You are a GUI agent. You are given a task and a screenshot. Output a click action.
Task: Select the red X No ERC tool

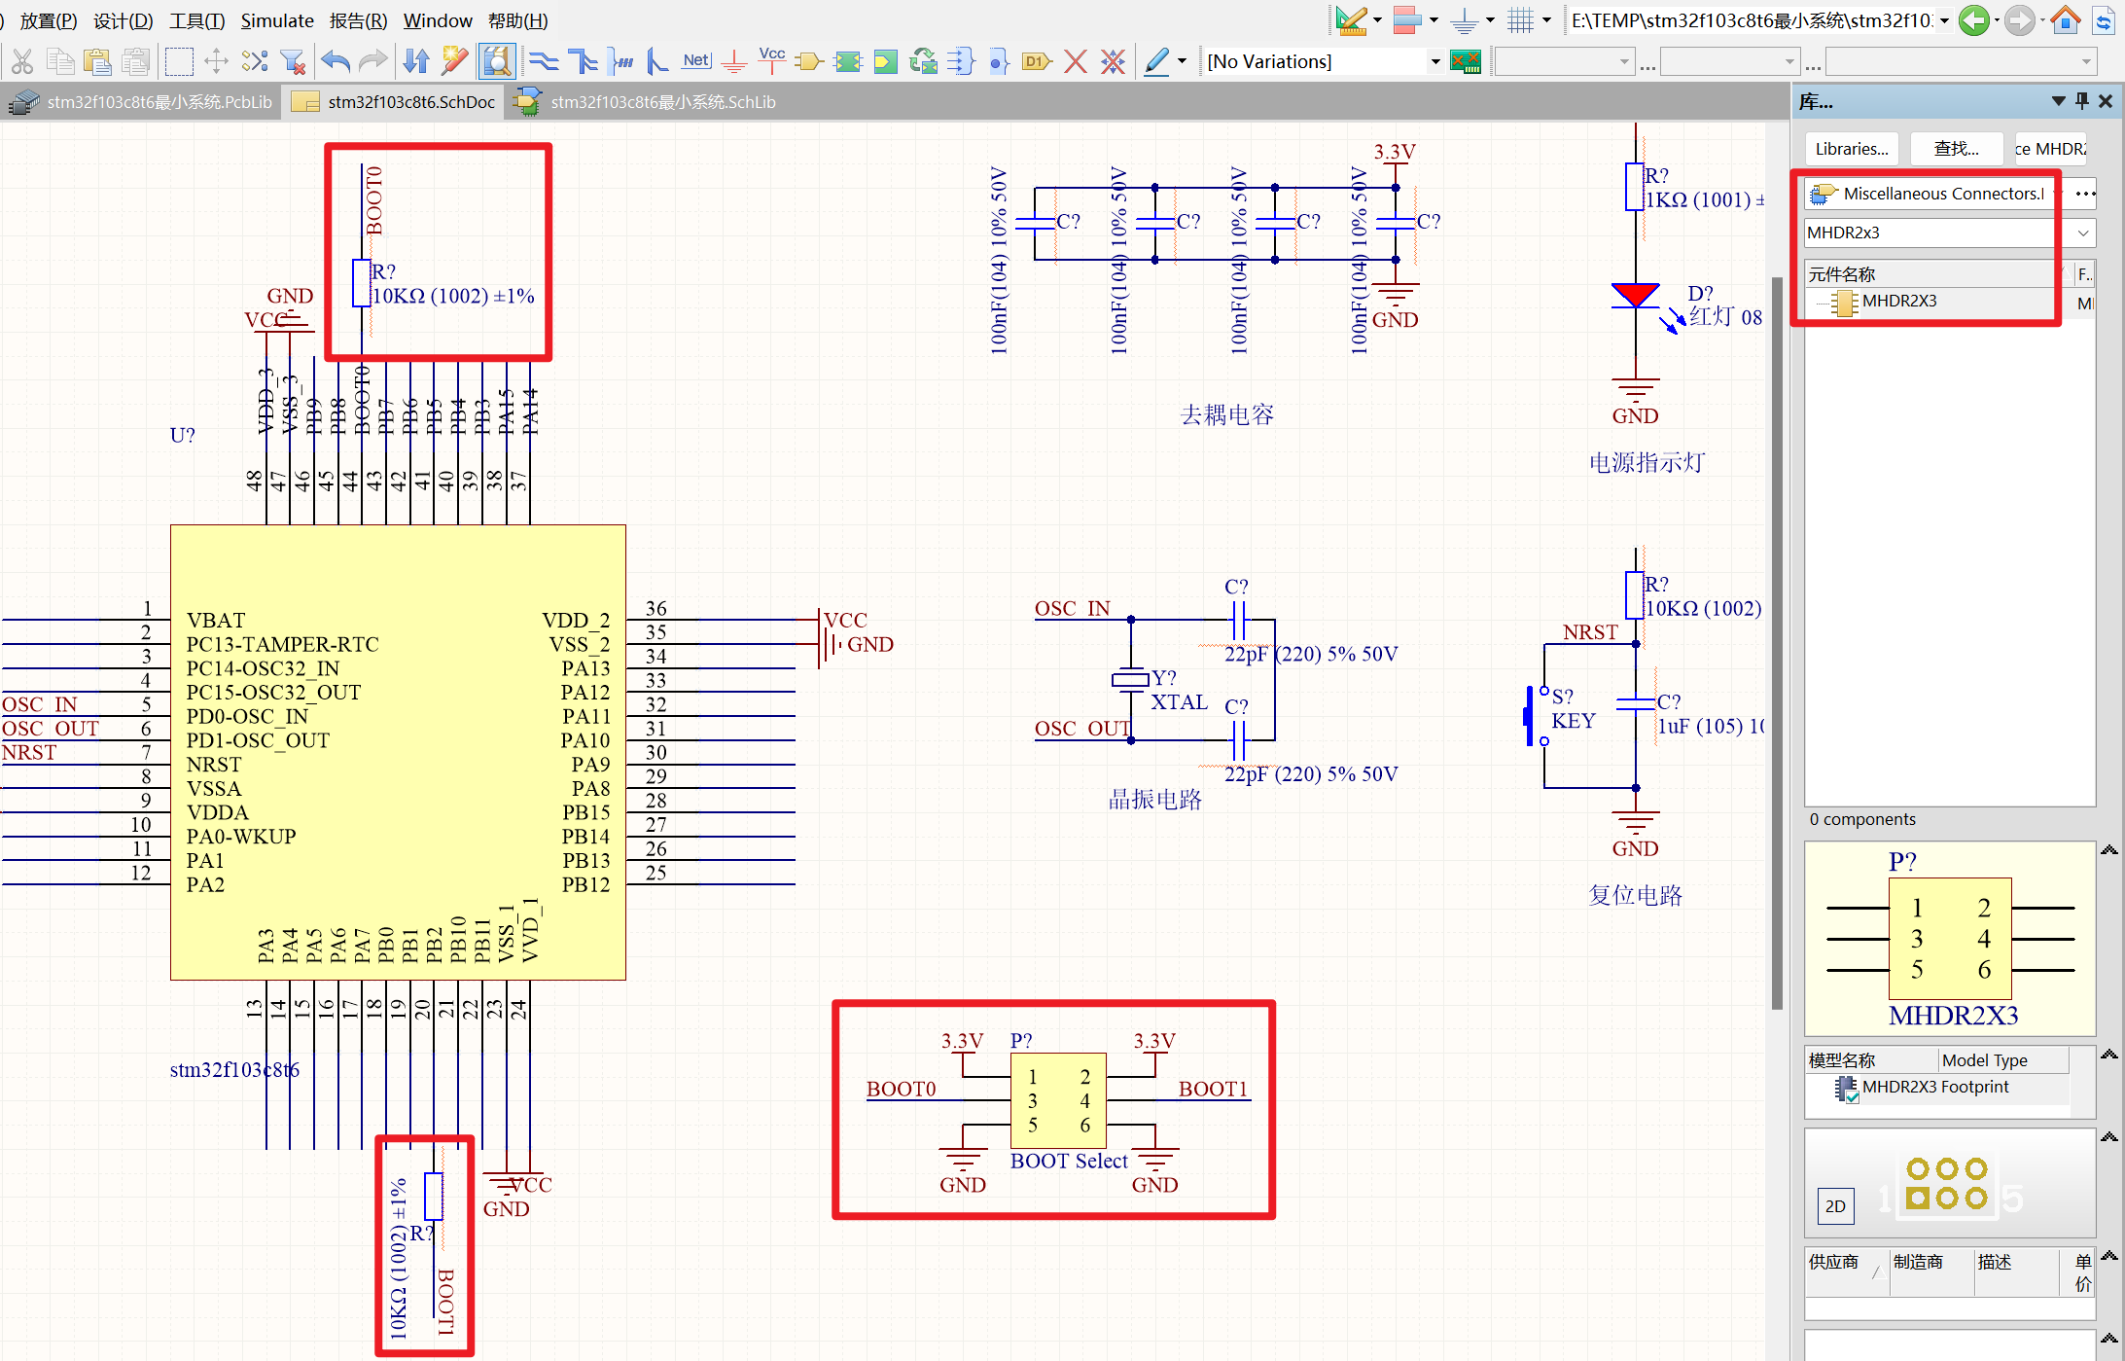(x=1075, y=62)
